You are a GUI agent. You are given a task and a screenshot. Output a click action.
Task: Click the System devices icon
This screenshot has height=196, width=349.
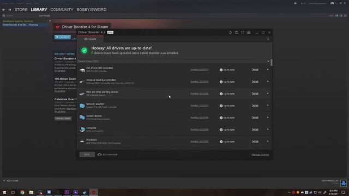point(82,118)
